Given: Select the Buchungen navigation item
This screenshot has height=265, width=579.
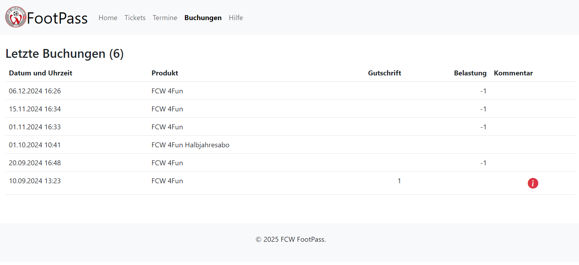Looking at the screenshot, I should click(x=203, y=18).
